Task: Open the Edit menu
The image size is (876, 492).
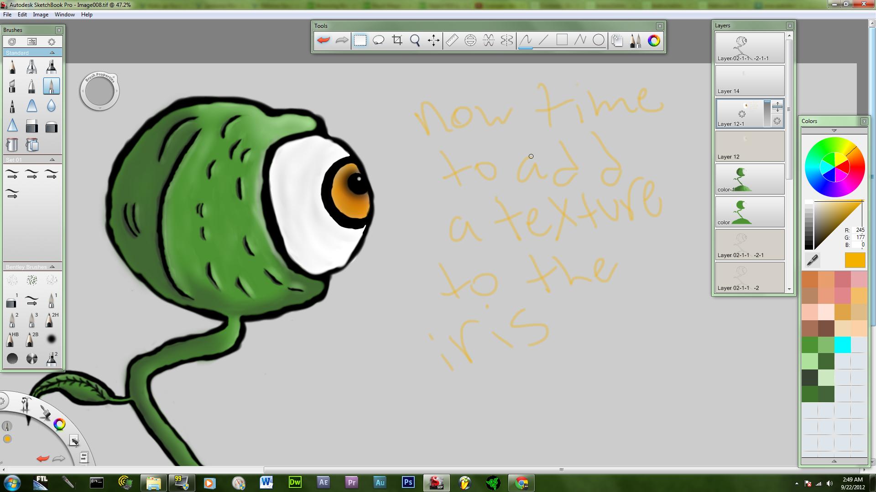Action: pos(22,15)
